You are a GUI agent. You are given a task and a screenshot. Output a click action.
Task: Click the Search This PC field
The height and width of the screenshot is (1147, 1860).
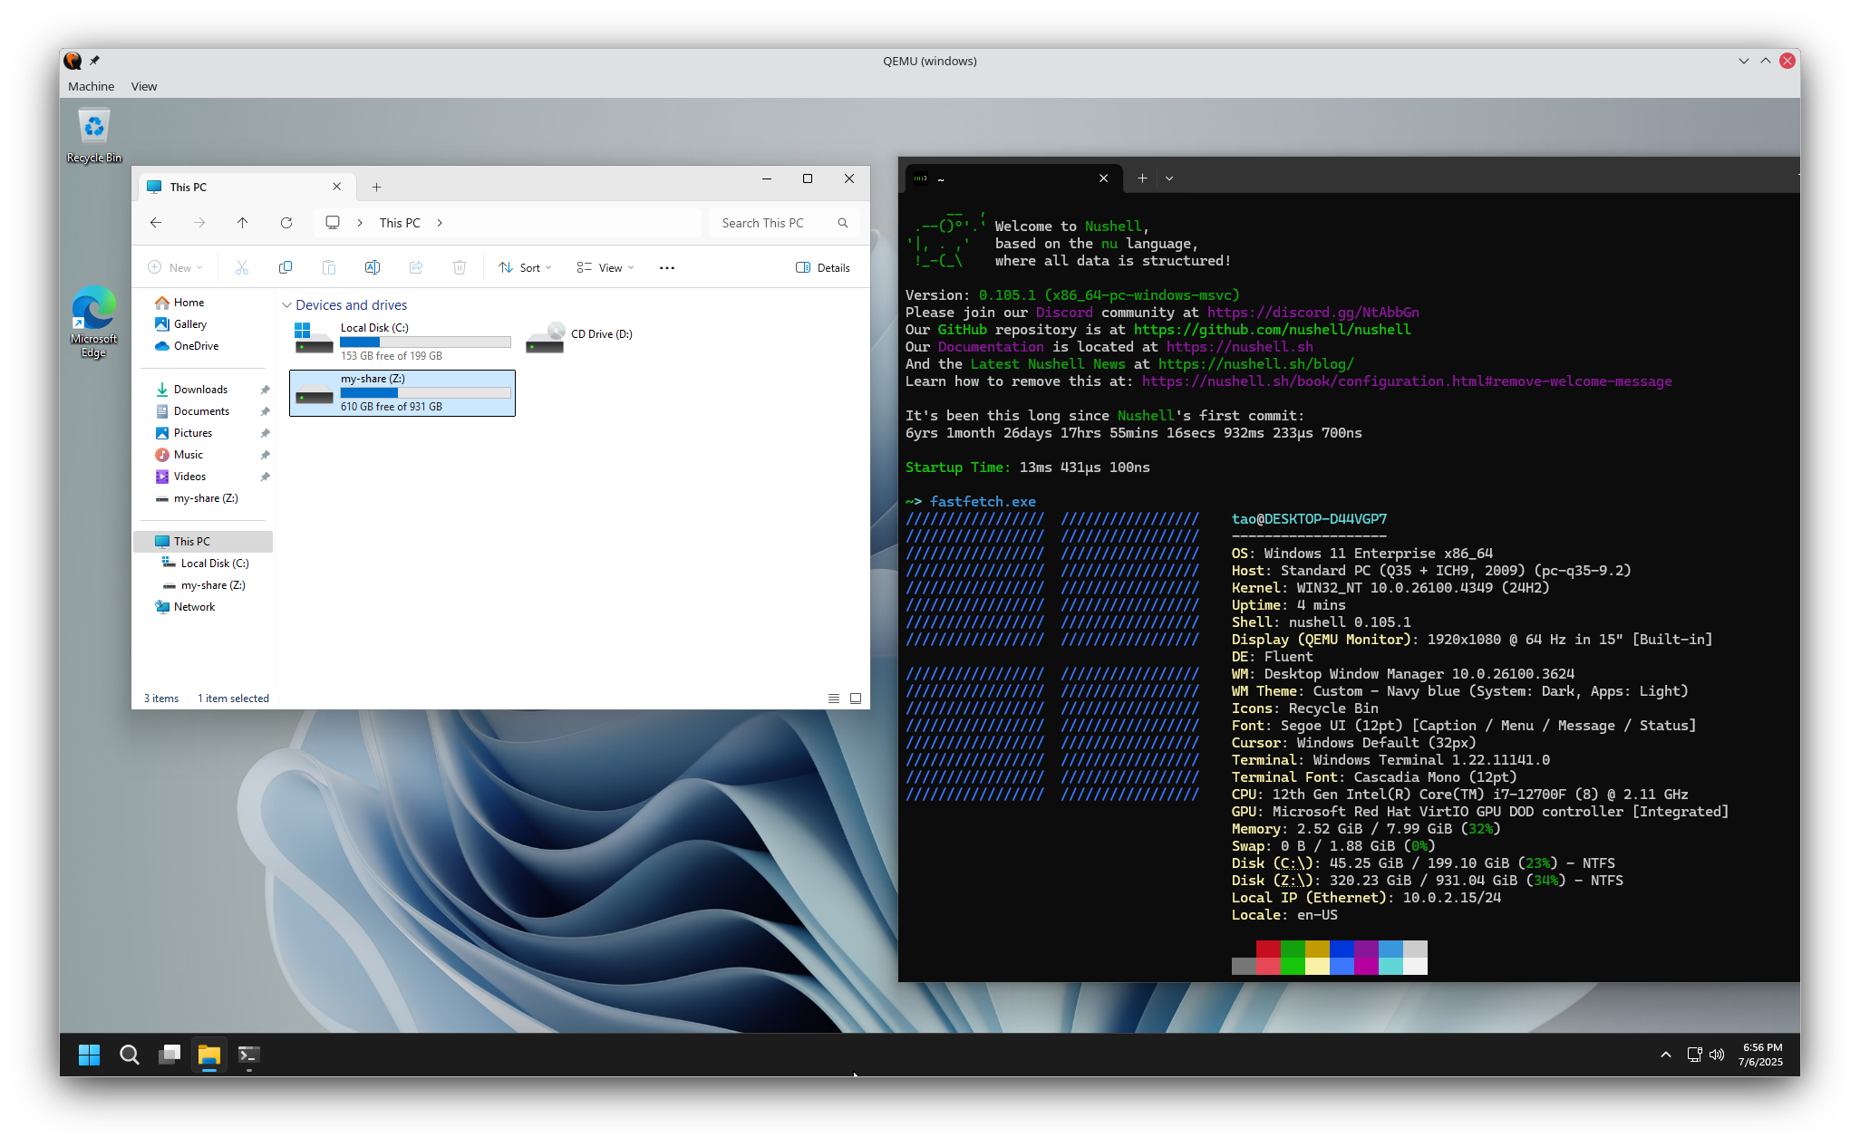tap(785, 223)
